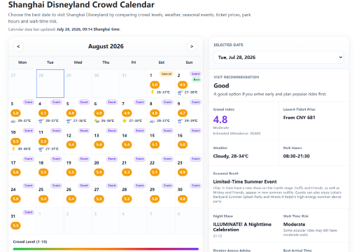Click the Event badge on August 20
Viewport: 354px width, 252px height.
pyautogui.click(x=112, y=159)
